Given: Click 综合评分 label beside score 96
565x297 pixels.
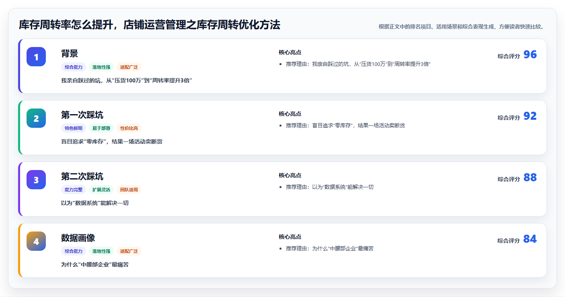Looking at the screenshot, I should click(509, 56).
